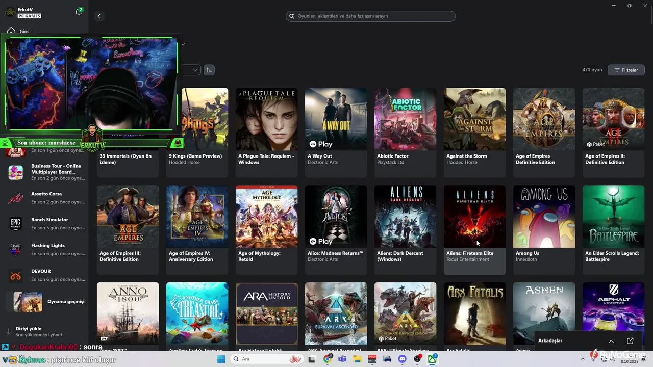Toggle the sort direction icon button
Image resolution: width=653 pixels, height=367 pixels.
pos(209,70)
